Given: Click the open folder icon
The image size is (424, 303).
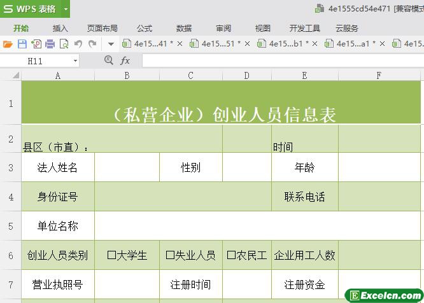Looking at the screenshot, I should point(8,44).
